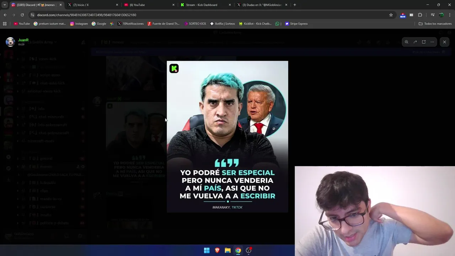Open the Extensions puzzle-piece menu
The image size is (455, 256).
coord(420,15)
